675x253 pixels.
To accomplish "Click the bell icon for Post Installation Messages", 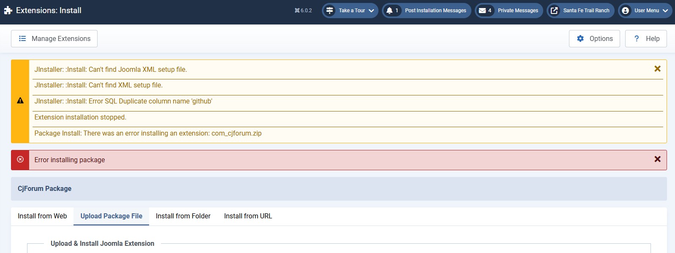I will [389, 11].
